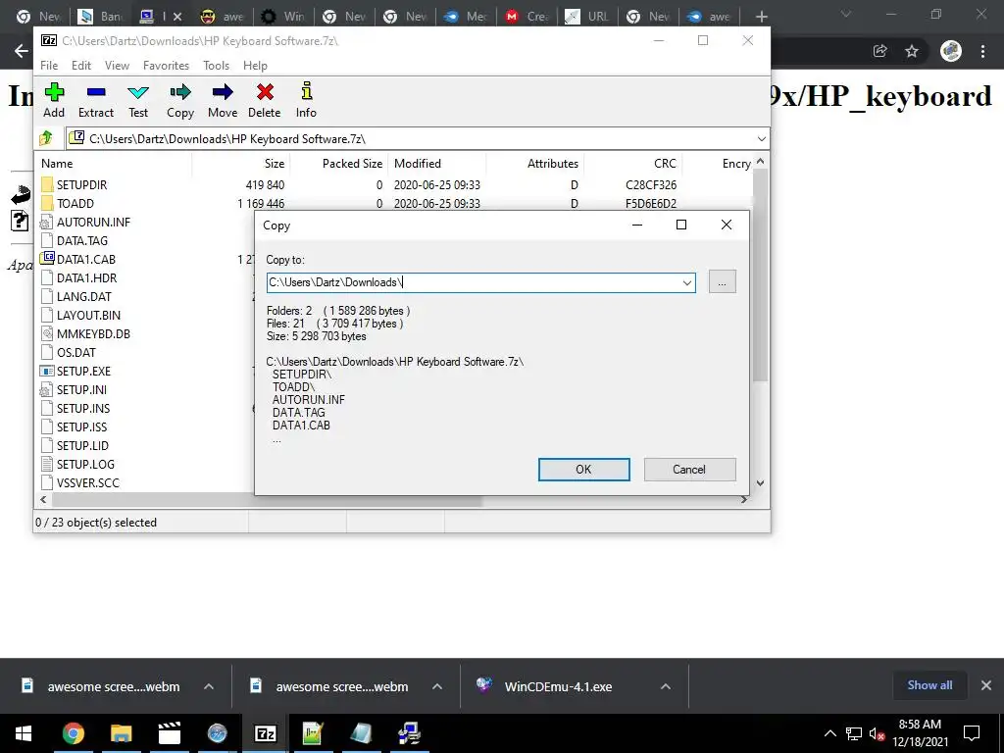Open the Help menu
Image resolution: width=1004 pixels, height=753 pixels.
[256, 66]
